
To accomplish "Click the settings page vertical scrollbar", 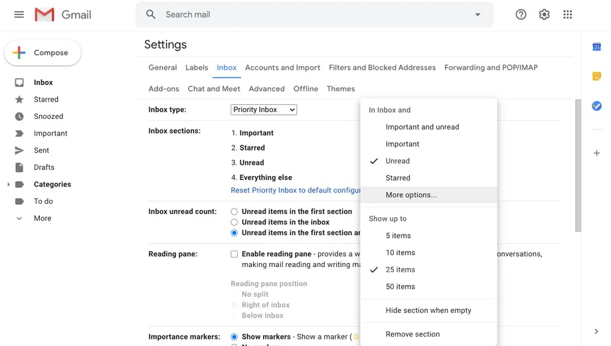I will (578, 165).
